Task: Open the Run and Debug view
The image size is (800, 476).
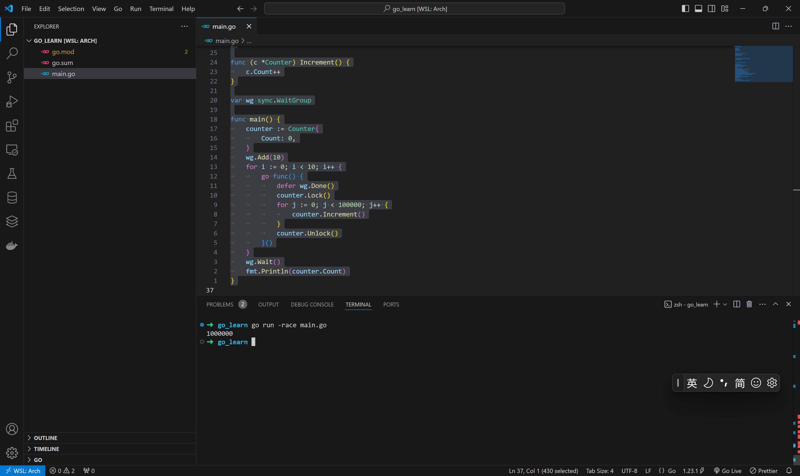Action: pos(12,101)
